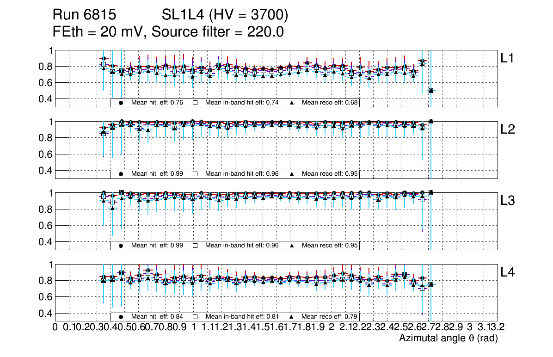Click the open square marker in L2 legend
The height and width of the screenshot is (357, 553).
(x=195, y=174)
